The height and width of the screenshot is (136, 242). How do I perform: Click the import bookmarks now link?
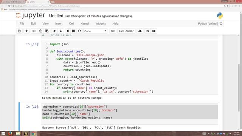pos(63,9)
